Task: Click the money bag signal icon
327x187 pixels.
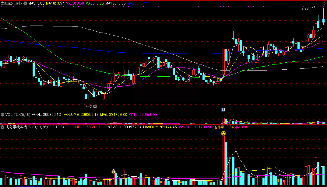Action: click(114, 171)
